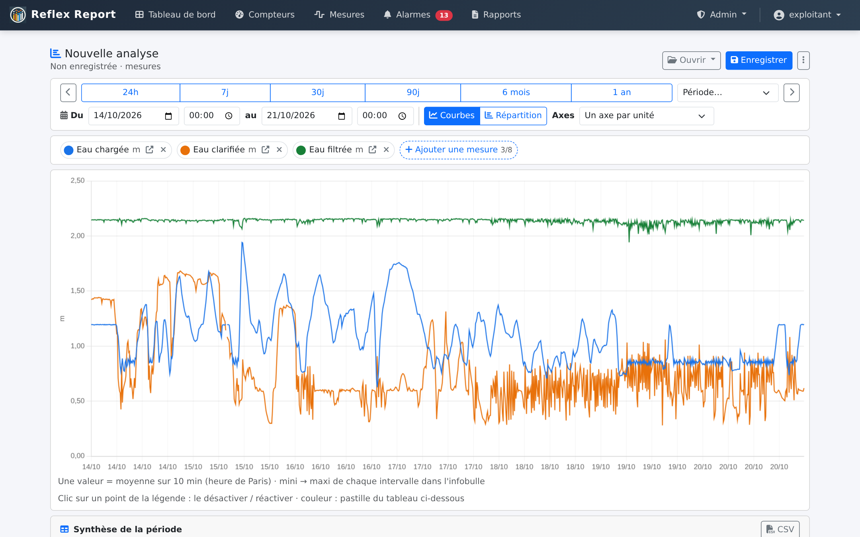860x537 pixels.
Task: Remove the Eau clarifiée measure
Action: pyautogui.click(x=279, y=150)
